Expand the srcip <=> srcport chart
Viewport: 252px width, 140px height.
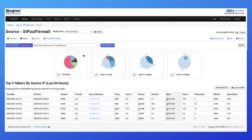(134, 74)
